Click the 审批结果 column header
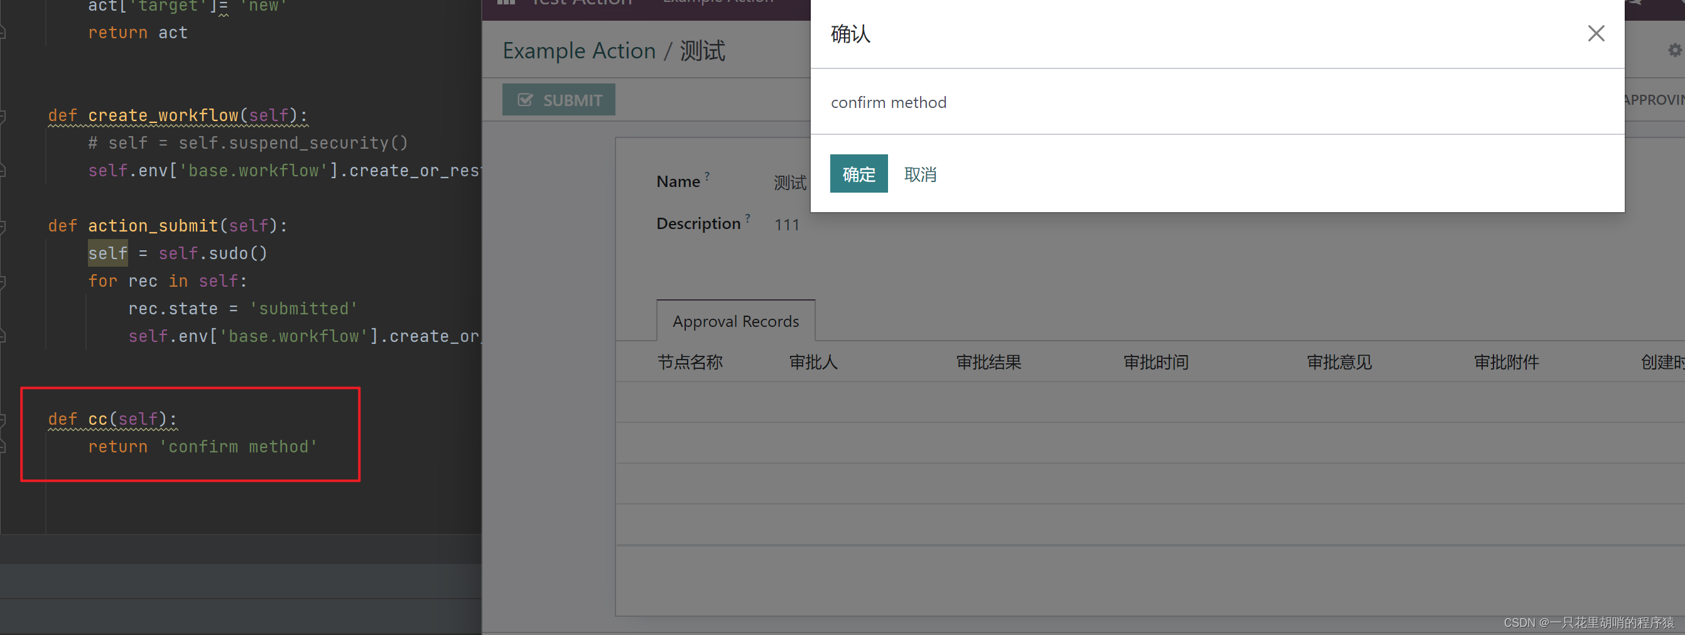The image size is (1685, 635). click(989, 362)
